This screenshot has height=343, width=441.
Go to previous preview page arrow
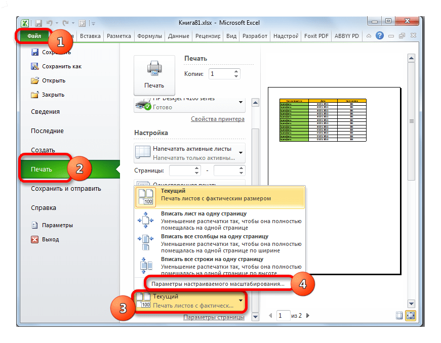click(x=270, y=316)
